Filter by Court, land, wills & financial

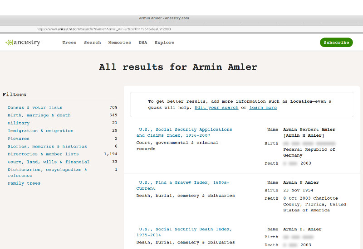49,162
